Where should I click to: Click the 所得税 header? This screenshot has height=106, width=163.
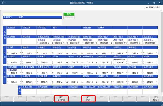click(x=74, y=67)
